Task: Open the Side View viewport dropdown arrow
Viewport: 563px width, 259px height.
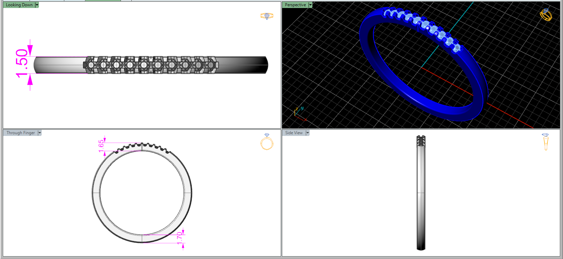Action: tap(308, 133)
